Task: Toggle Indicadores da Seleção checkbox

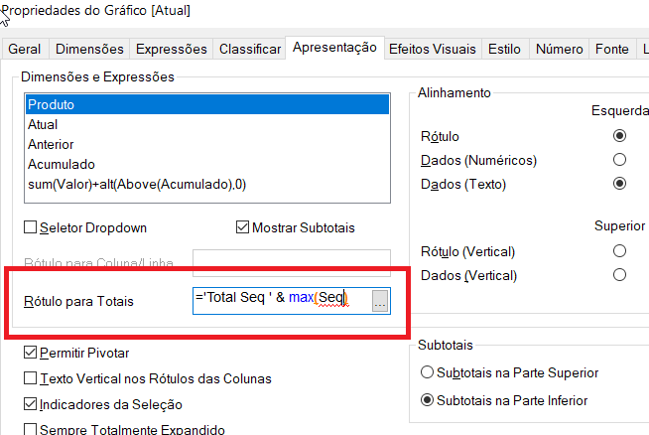Action: click(30, 404)
